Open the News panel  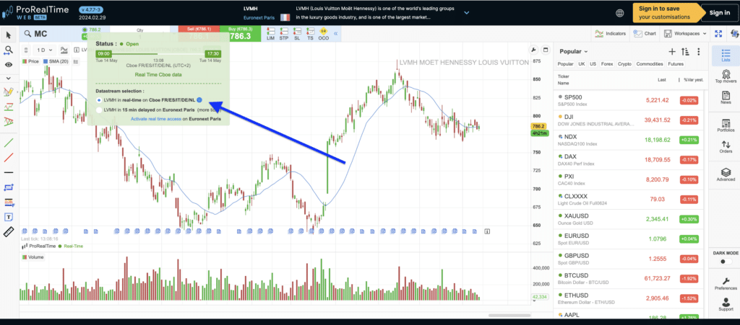pyautogui.click(x=726, y=96)
